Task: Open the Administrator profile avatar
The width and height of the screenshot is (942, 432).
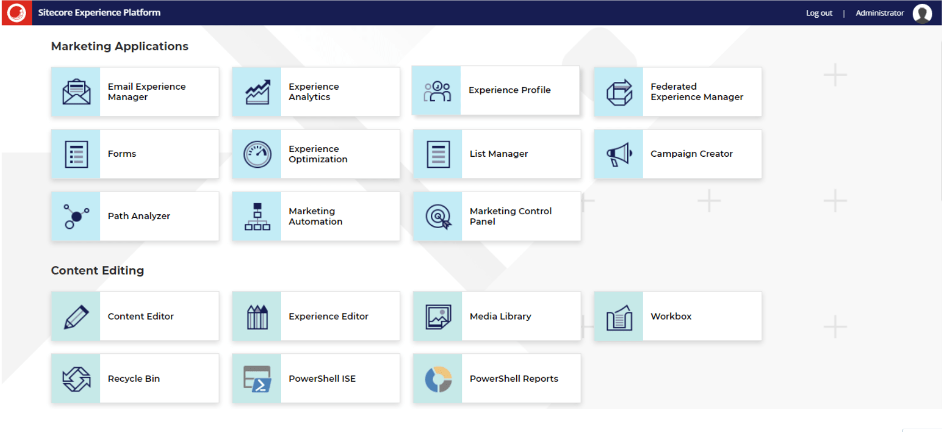Action: coord(922,13)
